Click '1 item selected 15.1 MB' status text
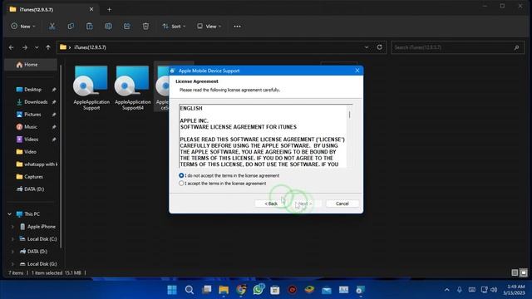 [57, 273]
